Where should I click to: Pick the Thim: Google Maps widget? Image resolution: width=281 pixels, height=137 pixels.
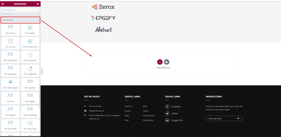point(30,70)
